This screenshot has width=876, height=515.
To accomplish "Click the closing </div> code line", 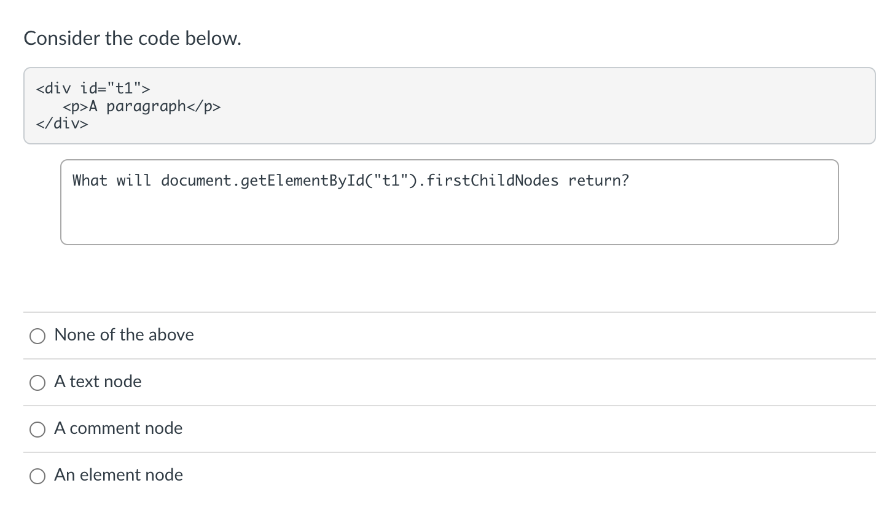I will coord(62,124).
